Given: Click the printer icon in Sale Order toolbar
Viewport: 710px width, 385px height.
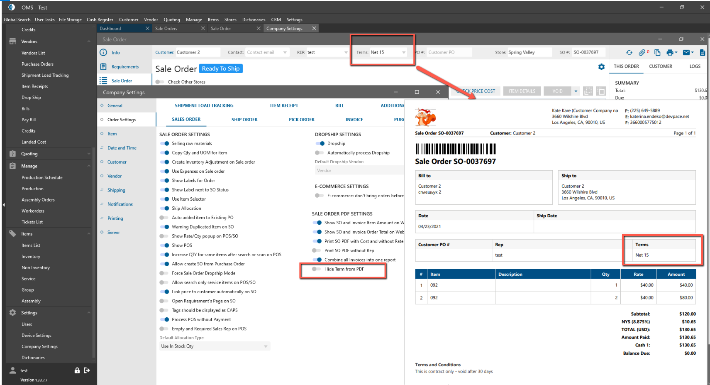Looking at the screenshot, I should (670, 52).
